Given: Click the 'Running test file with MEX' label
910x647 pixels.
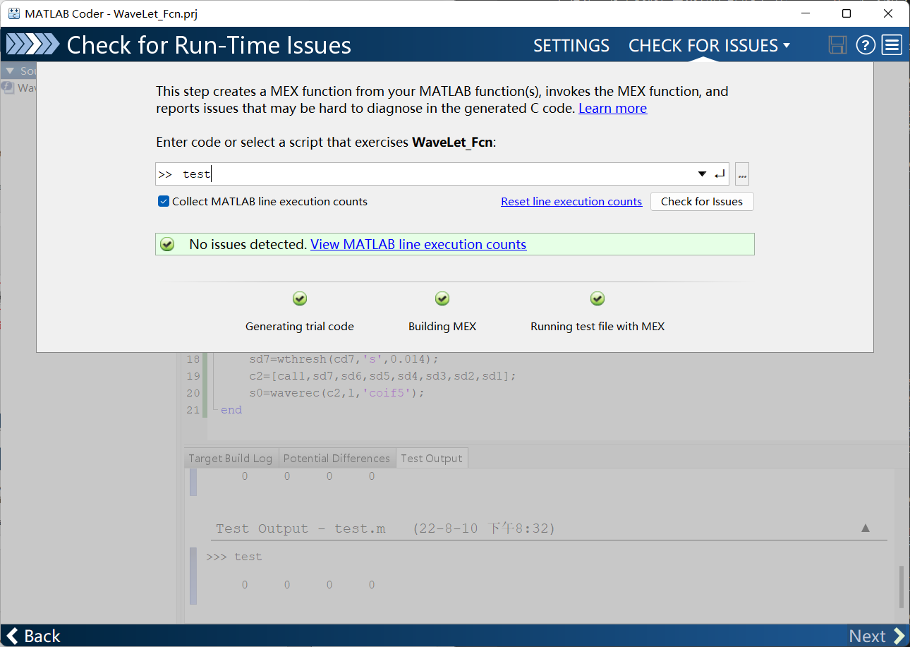Looking at the screenshot, I should [597, 327].
